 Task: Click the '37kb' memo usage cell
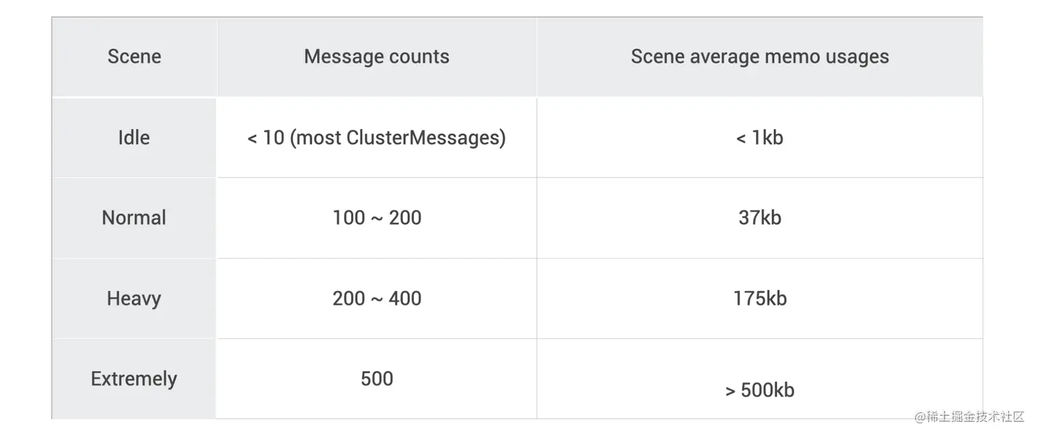click(x=759, y=217)
